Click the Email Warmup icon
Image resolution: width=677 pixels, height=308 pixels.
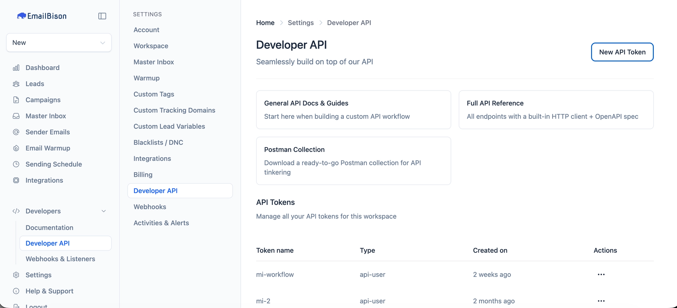[x=16, y=148]
